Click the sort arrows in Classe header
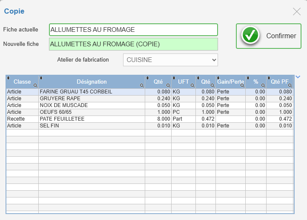 point(8,78)
